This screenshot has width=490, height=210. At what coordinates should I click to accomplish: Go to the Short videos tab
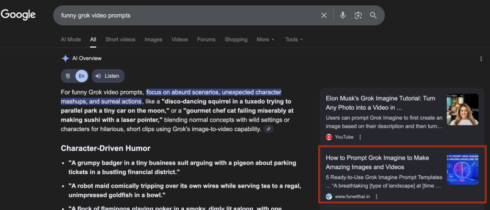click(120, 40)
